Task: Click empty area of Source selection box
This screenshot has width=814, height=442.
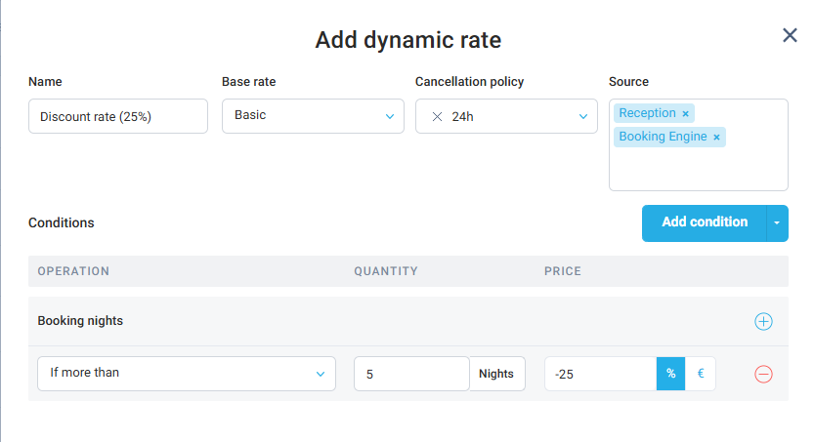Action: pos(698,169)
